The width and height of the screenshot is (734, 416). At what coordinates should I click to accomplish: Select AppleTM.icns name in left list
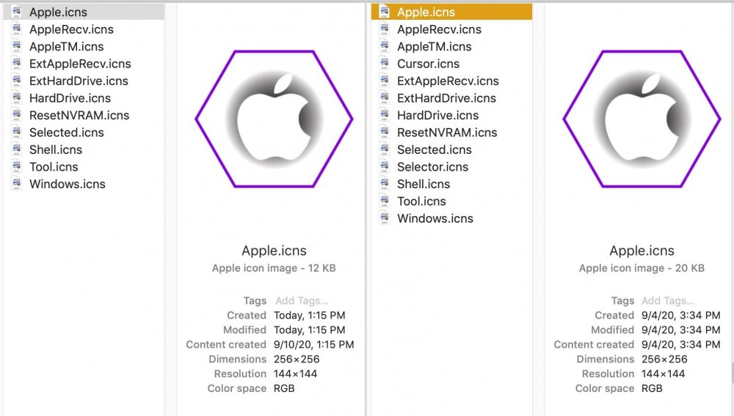(x=67, y=47)
